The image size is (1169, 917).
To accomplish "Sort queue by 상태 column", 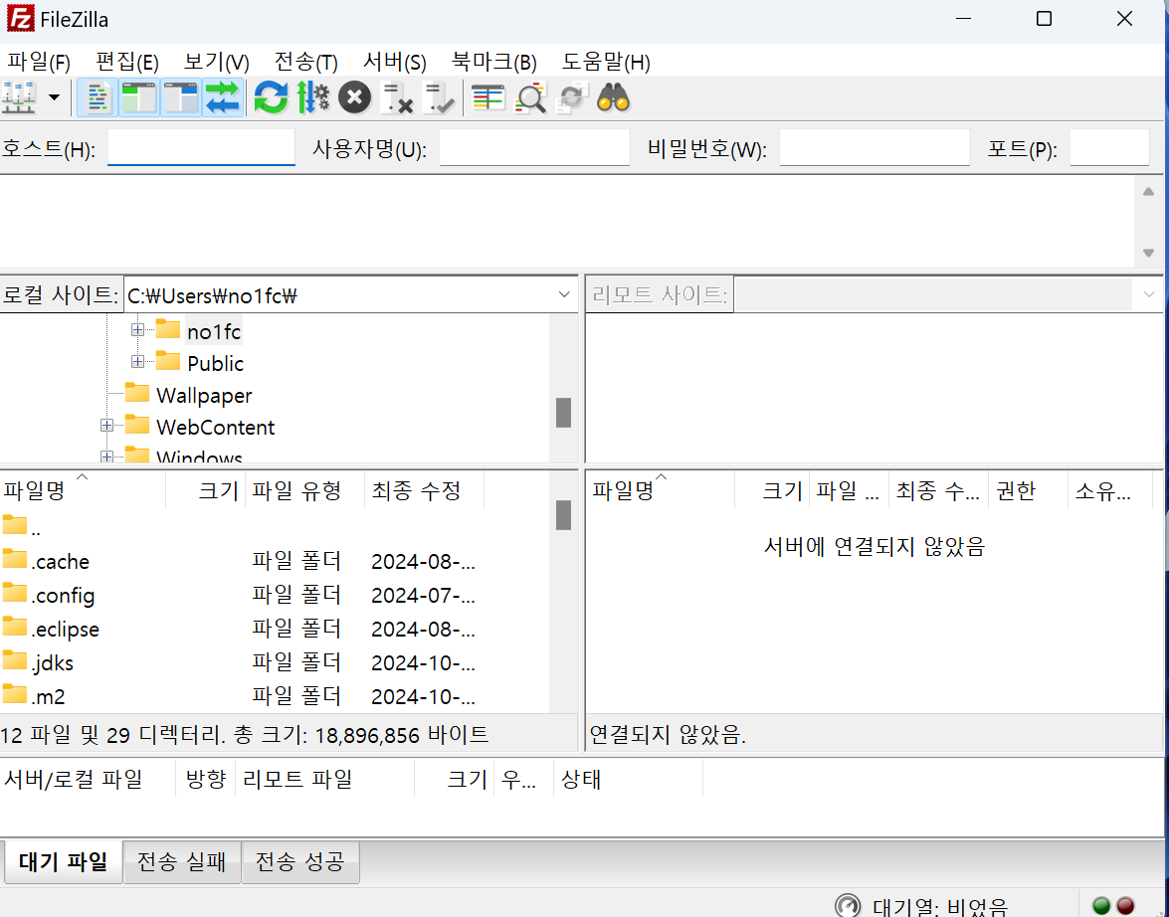I will click(628, 779).
